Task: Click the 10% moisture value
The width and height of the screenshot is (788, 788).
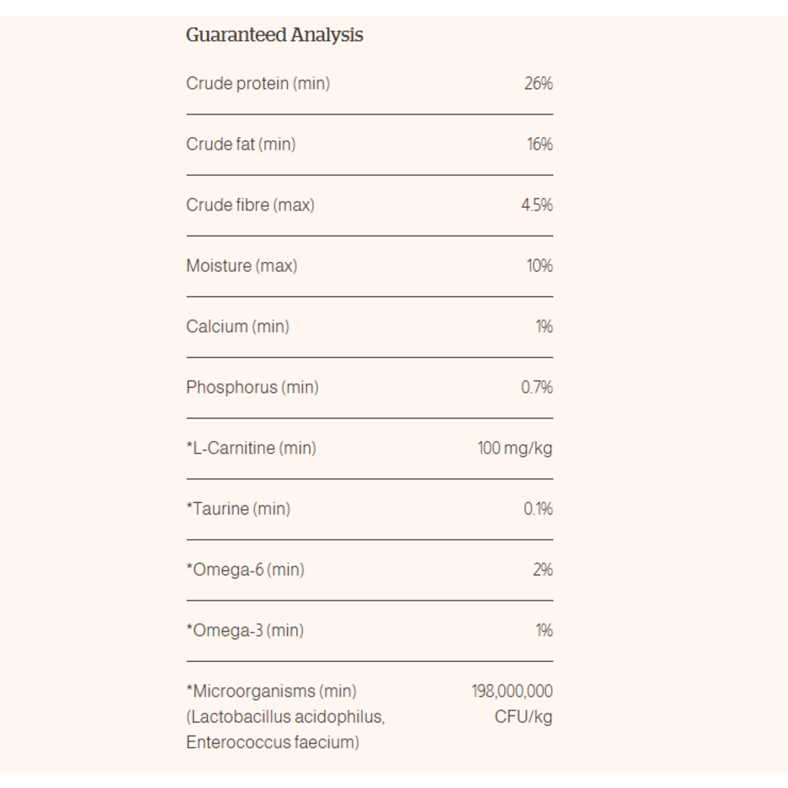Action: click(540, 266)
